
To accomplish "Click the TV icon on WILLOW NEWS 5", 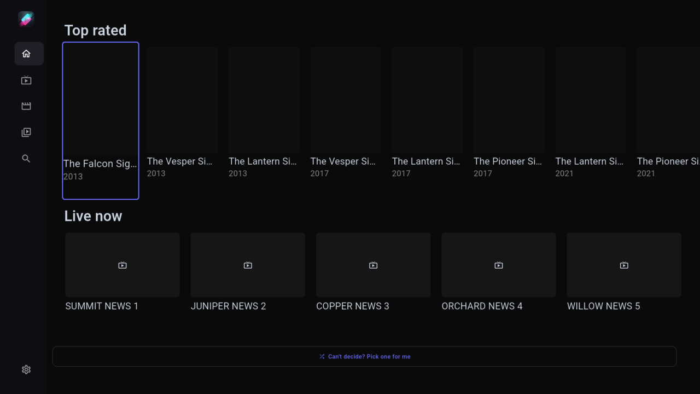I will [624, 265].
